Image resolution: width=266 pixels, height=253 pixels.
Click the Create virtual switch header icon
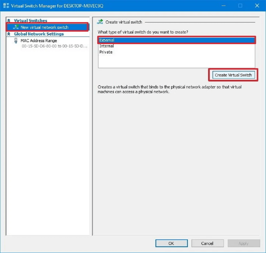pyautogui.click(x=100, y=22)
